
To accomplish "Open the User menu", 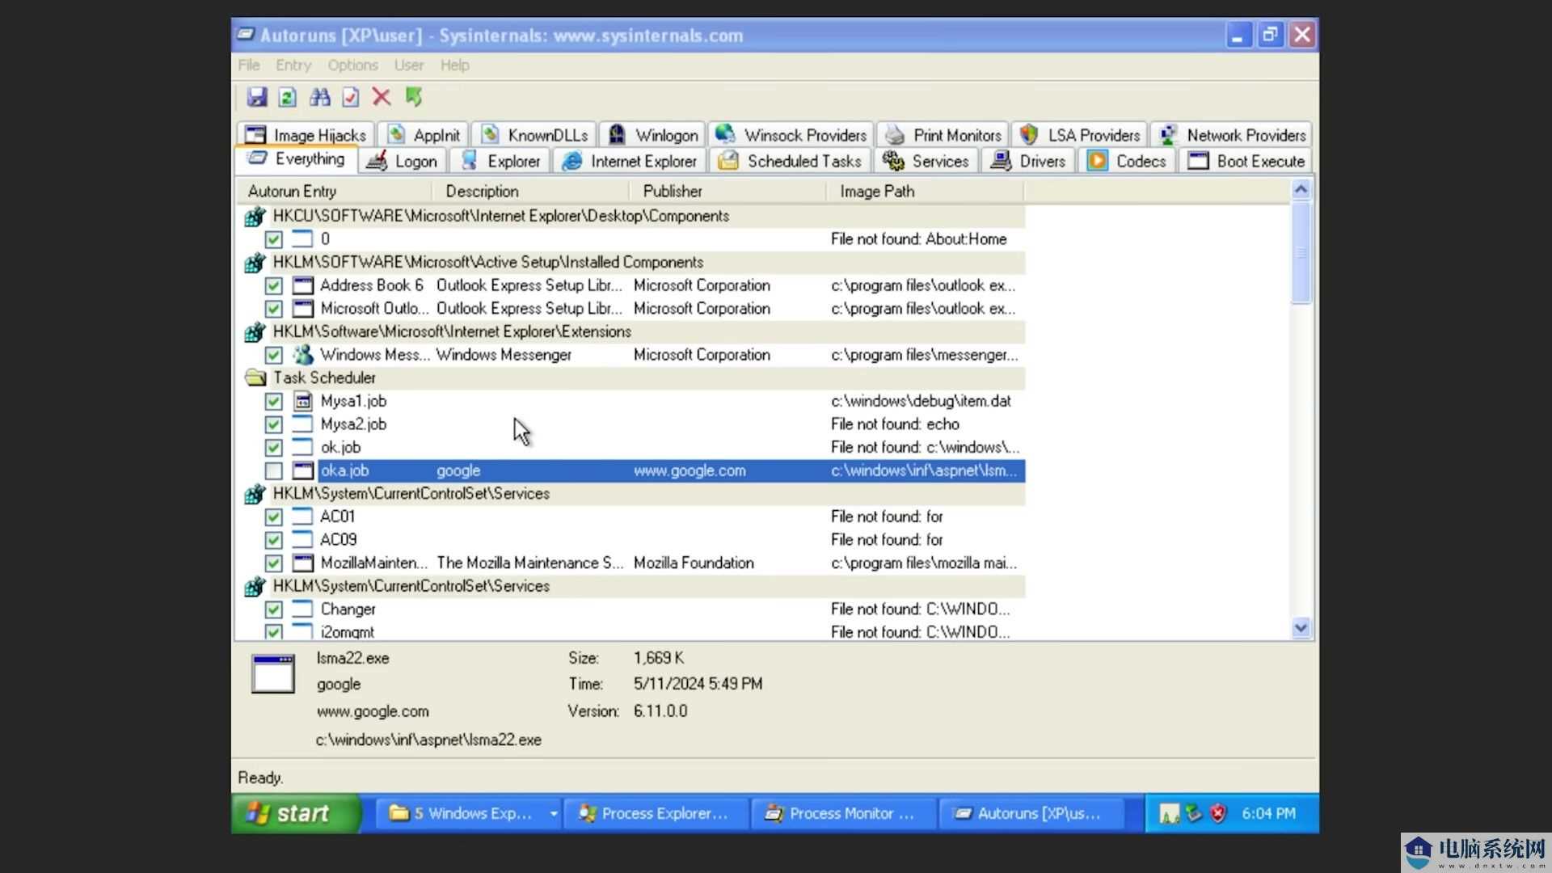I will [x=409, y=65].
